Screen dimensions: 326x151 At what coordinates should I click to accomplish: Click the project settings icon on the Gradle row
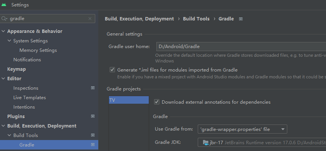tap(93, 145)
